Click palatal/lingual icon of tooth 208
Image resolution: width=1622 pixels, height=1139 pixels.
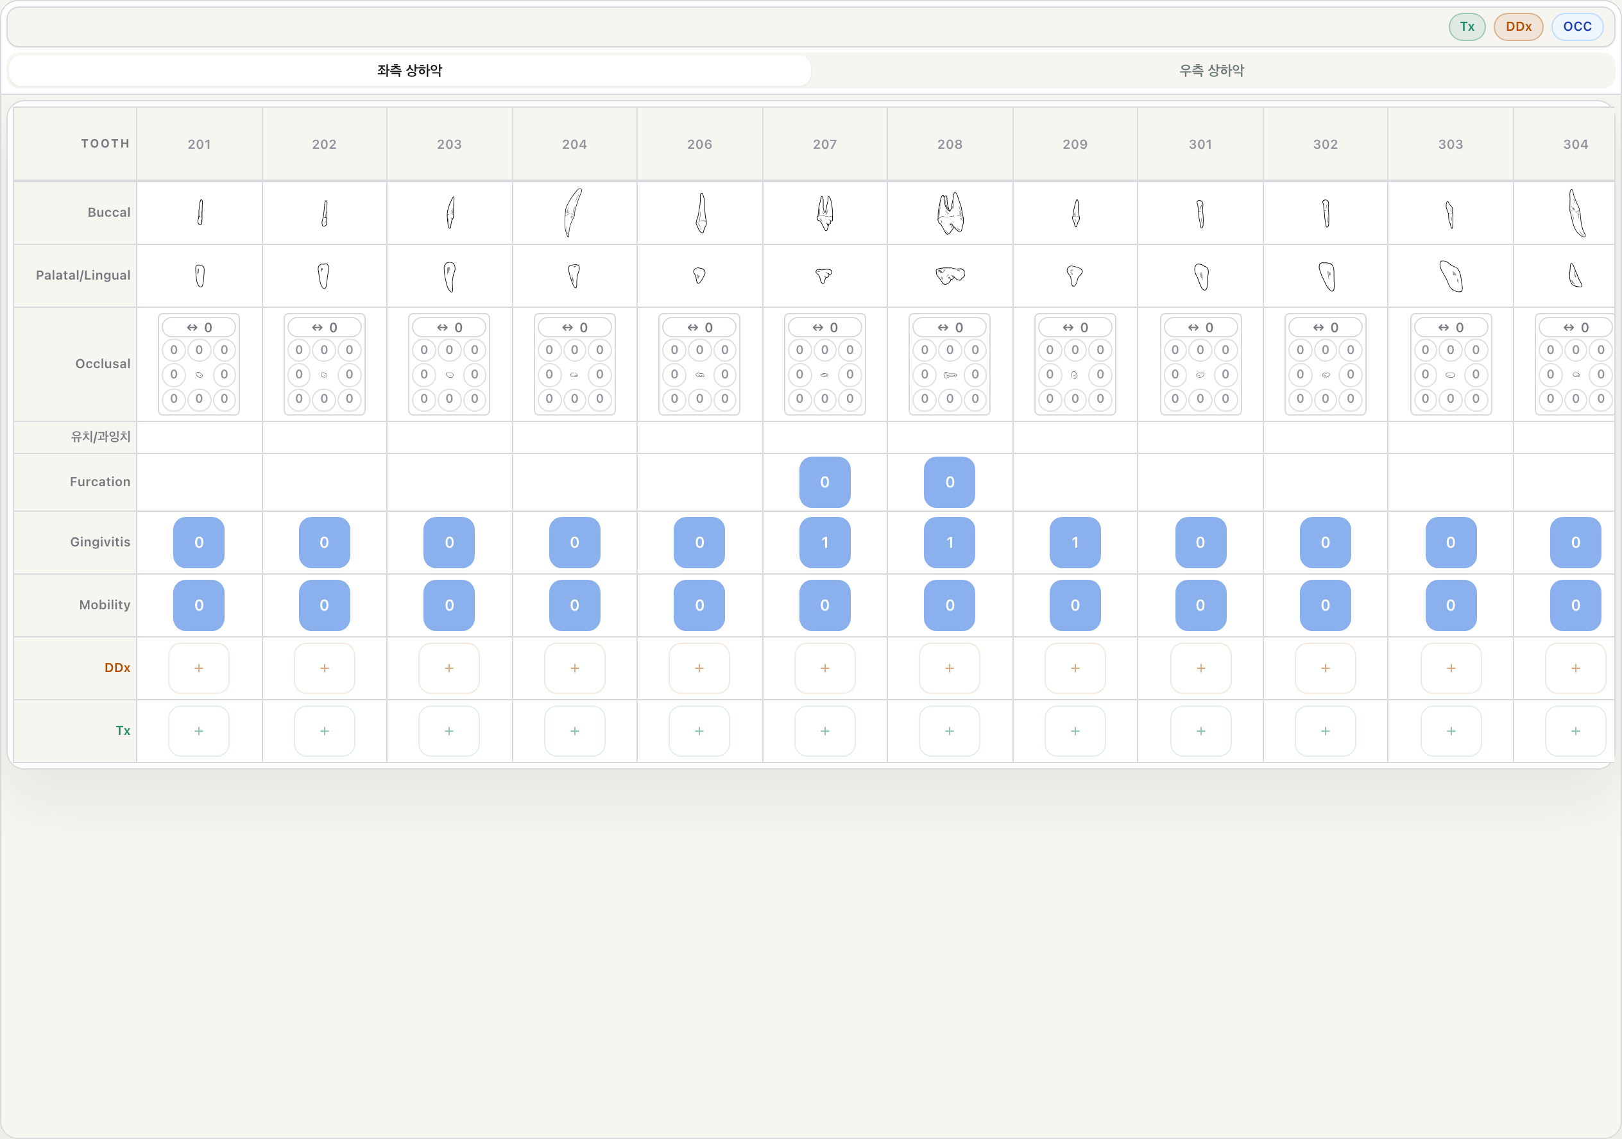pyautogui.click(x=950, y=275)
